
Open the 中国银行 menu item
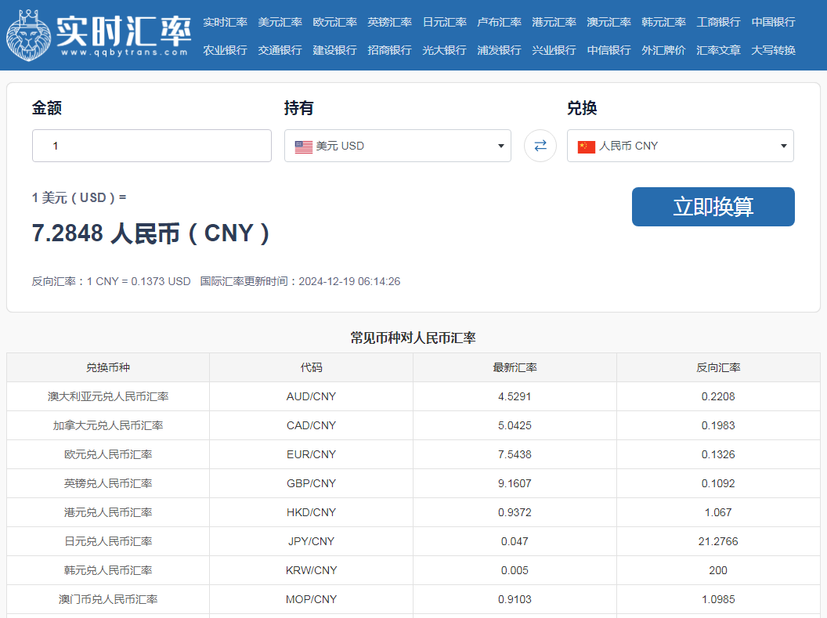point(772,22)
